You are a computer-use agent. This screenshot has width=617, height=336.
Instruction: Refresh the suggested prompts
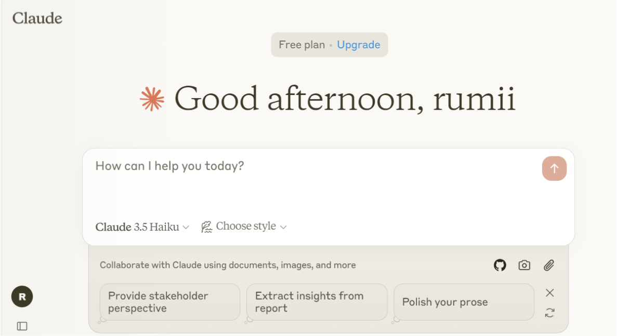(x=549, y=313)
